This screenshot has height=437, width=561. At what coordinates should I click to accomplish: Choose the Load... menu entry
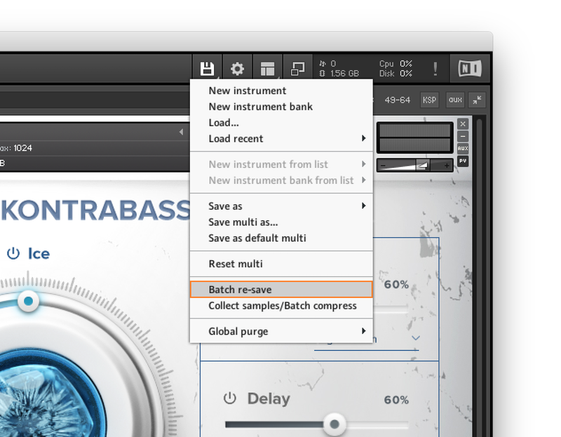coord(282,123)
